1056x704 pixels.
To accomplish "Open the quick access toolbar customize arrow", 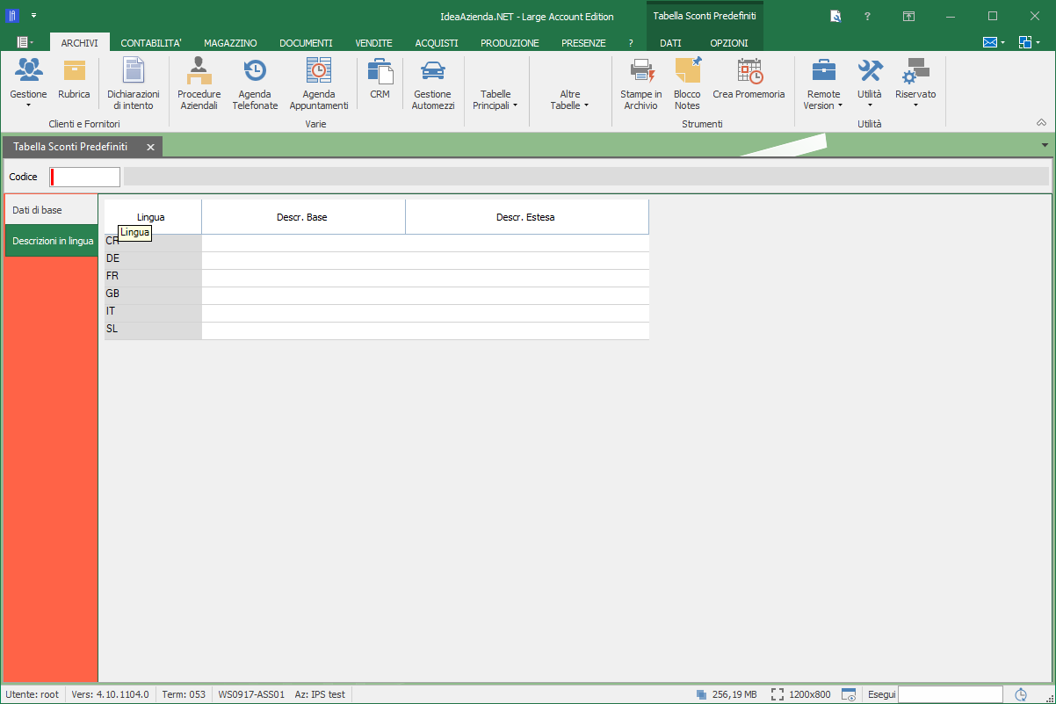I will click(x=33, y=16).
